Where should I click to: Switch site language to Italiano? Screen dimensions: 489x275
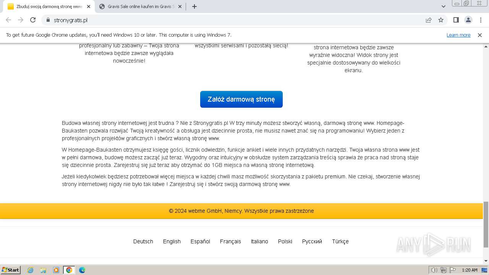point(259,241)
